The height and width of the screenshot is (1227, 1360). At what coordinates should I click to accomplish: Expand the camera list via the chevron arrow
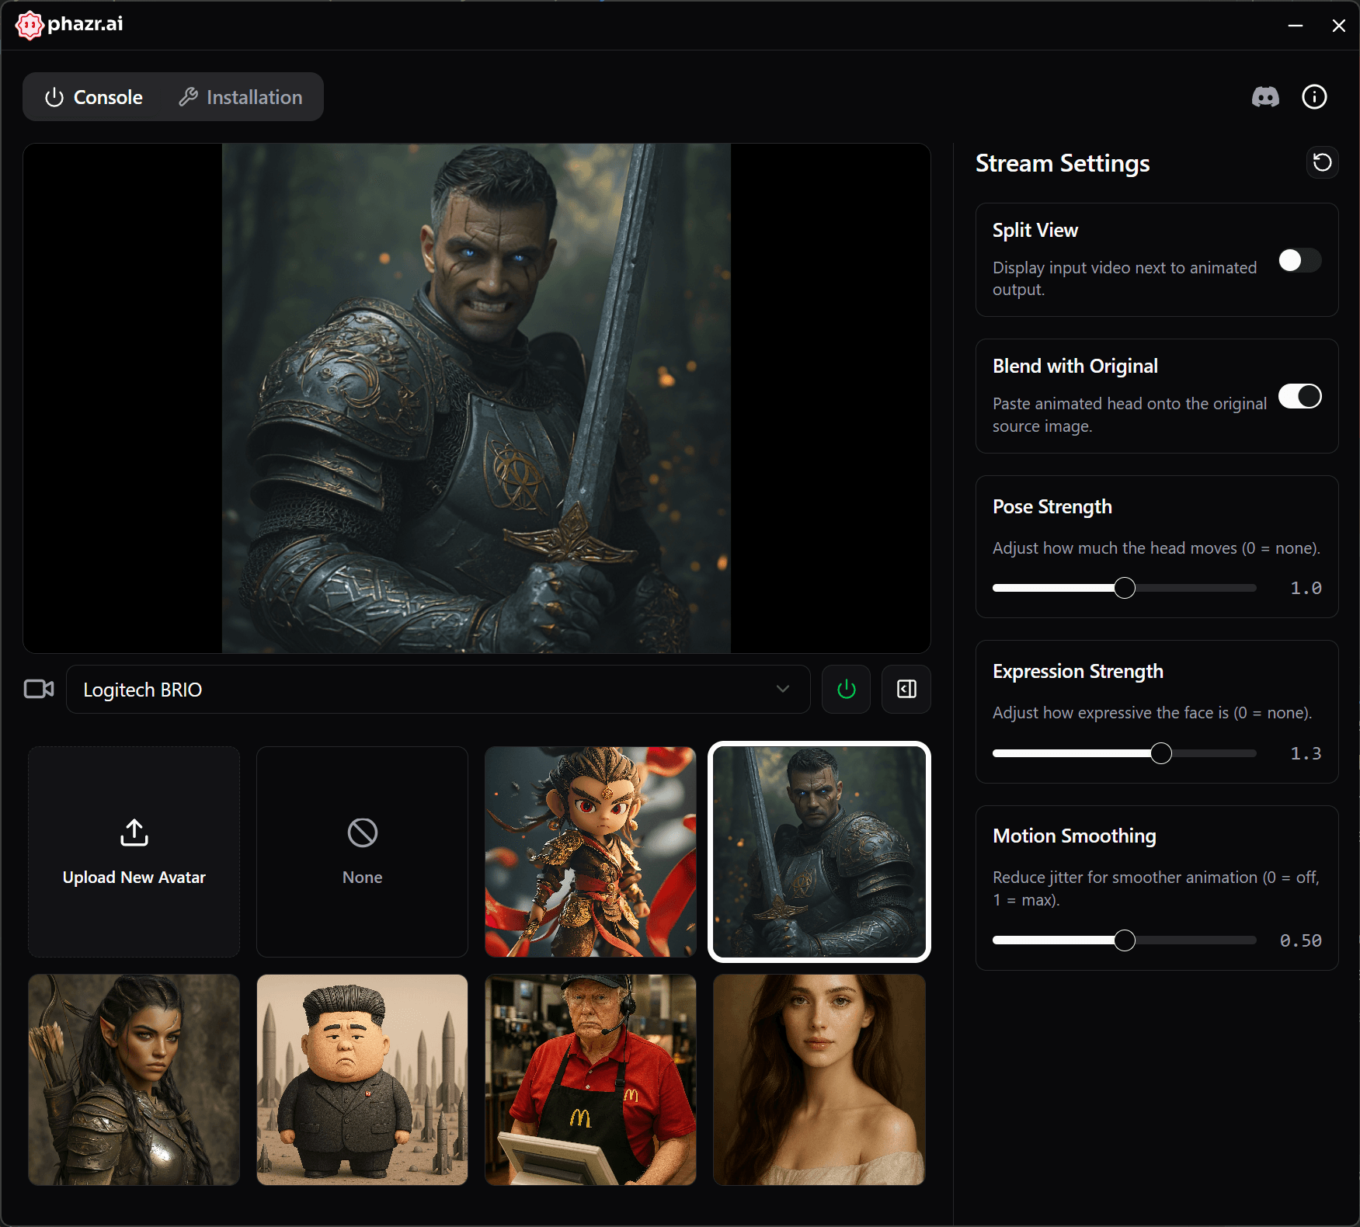pyautogui.click(x=783, y=690)
